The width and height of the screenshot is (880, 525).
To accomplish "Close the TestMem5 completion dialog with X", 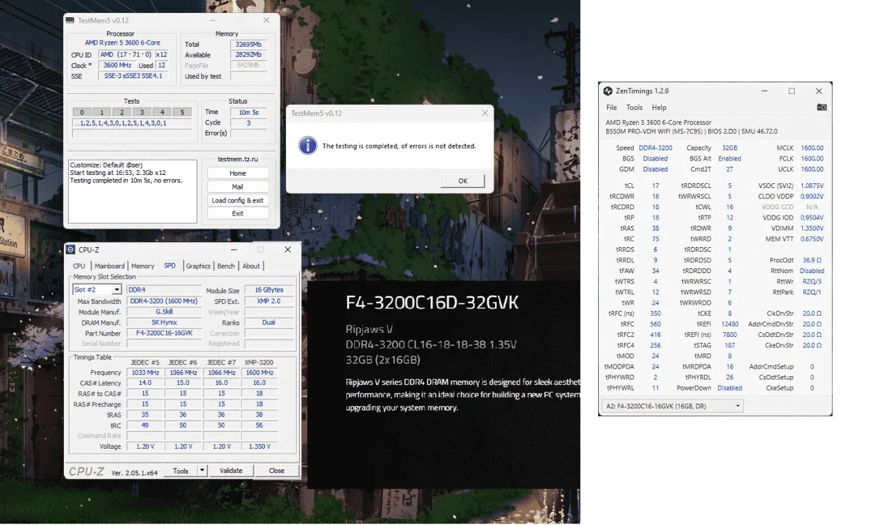I will pyautogui.click(x=485, y=113).
